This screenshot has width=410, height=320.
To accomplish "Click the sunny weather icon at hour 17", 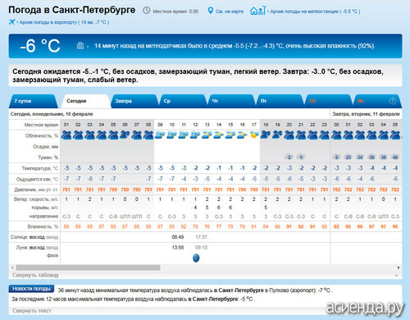I will pyautogui.click(x=254, y=135).
